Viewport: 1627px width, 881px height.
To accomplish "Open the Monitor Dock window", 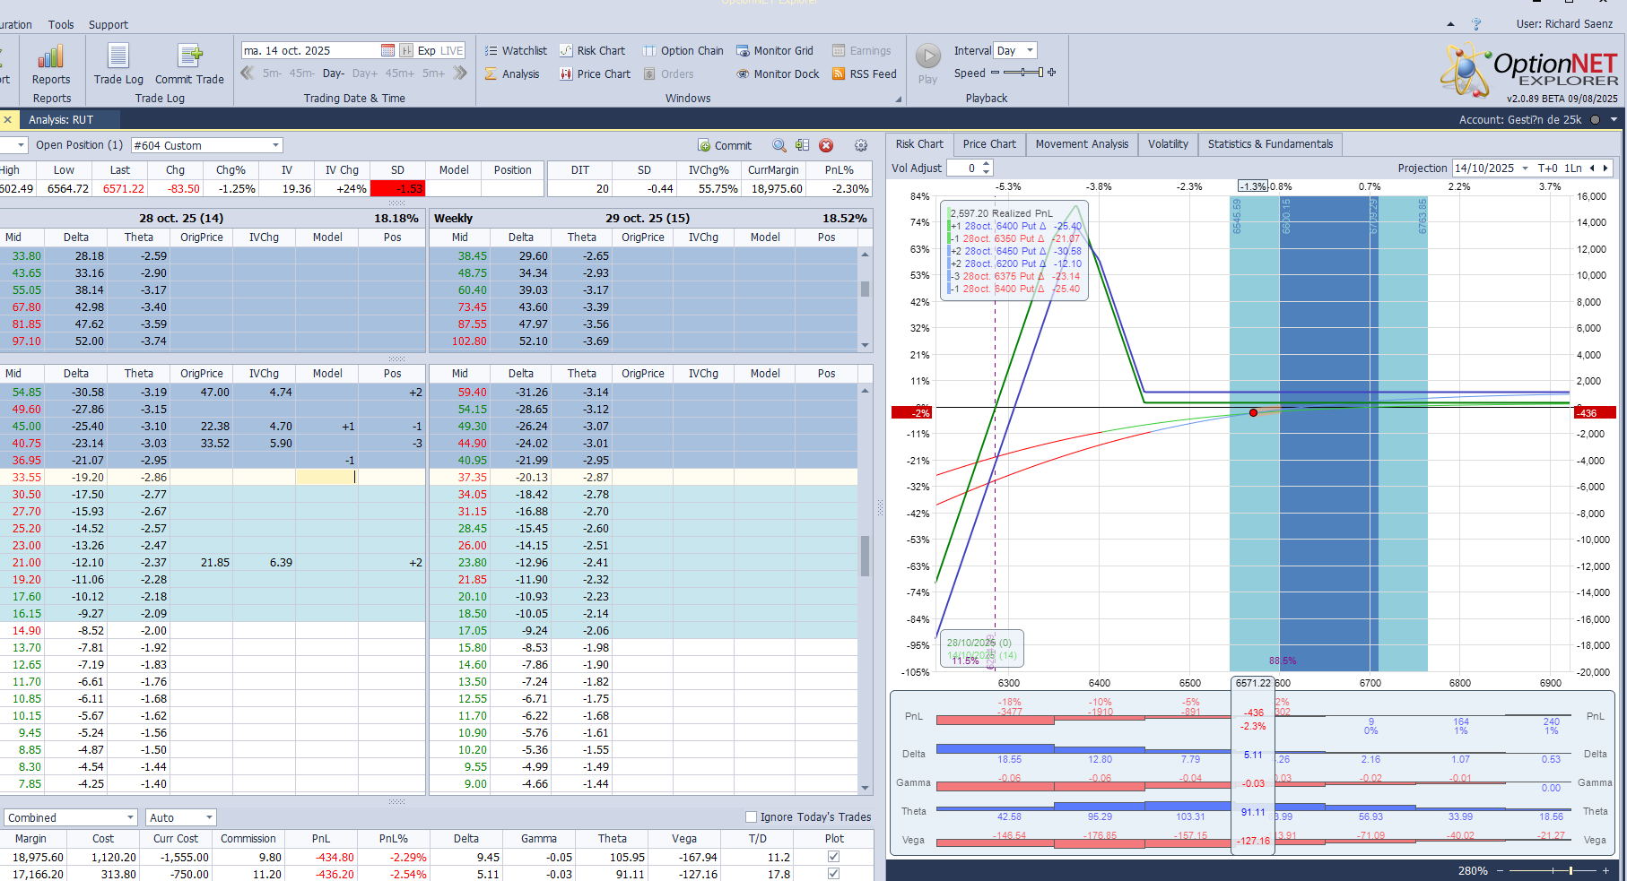I will pyautogui.click(x=778, y=73).
